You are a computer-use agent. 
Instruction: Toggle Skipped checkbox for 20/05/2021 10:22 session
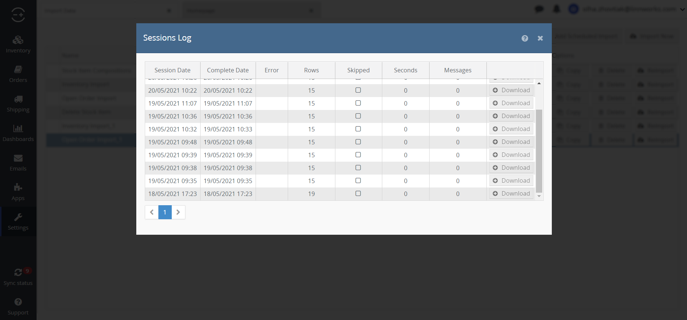coord(358,90)
